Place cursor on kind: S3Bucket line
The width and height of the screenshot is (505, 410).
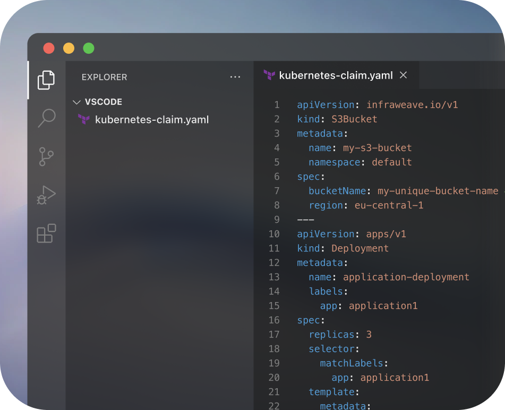tap(337, 119)
